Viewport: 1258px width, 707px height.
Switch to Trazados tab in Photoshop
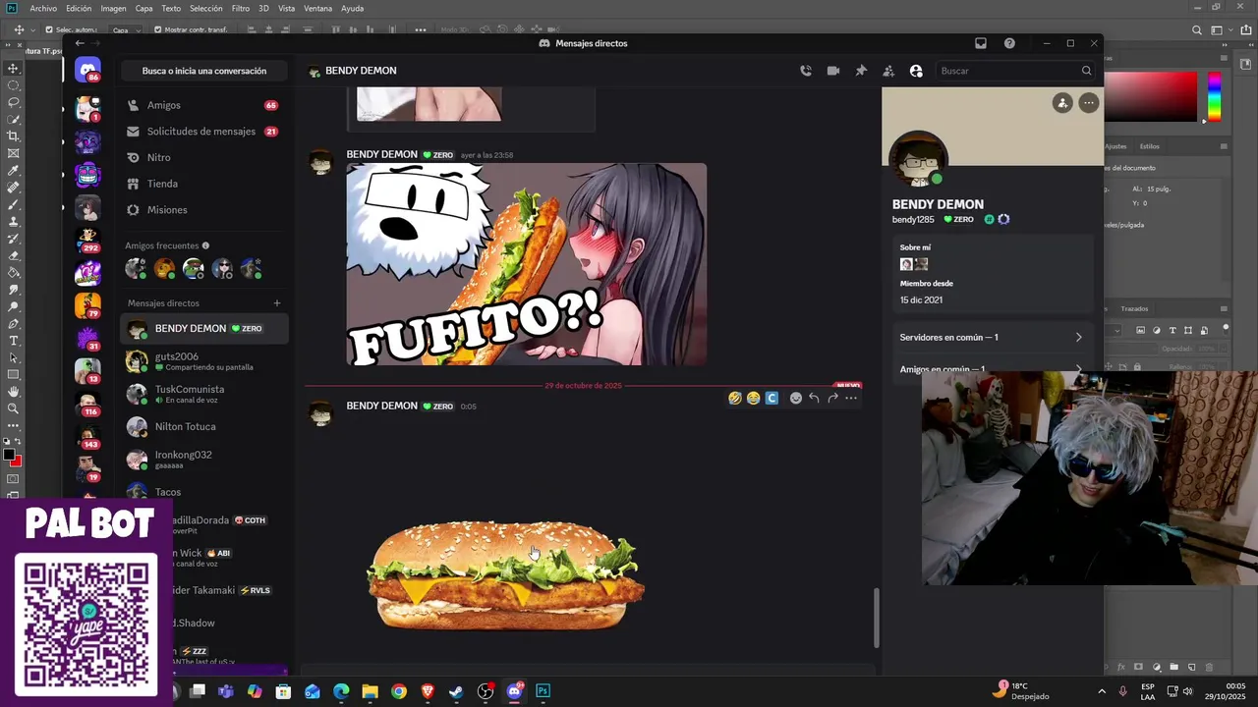(x=1134, y=308)
